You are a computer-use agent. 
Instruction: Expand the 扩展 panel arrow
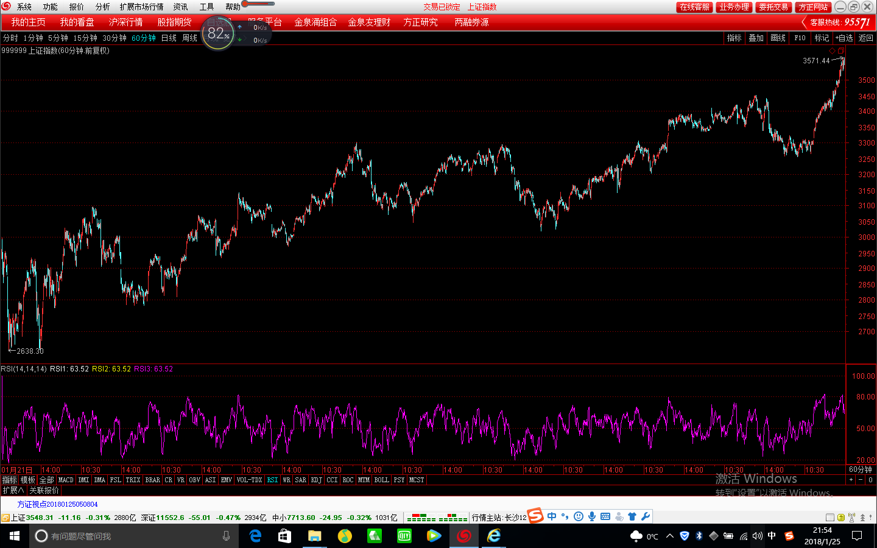(x=13, y=490)
